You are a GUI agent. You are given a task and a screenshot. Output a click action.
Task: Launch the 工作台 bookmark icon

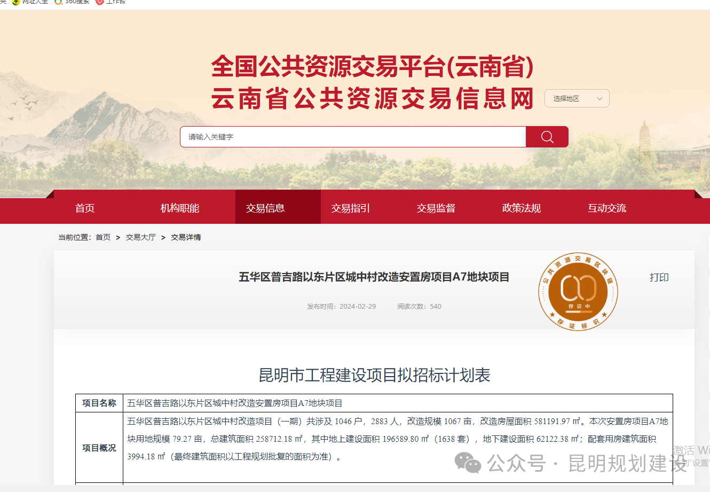[x=99, y=2]
